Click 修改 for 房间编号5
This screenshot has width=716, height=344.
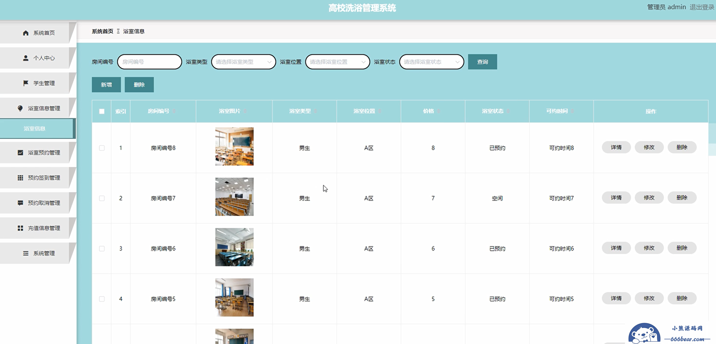[x=649, y=299]
